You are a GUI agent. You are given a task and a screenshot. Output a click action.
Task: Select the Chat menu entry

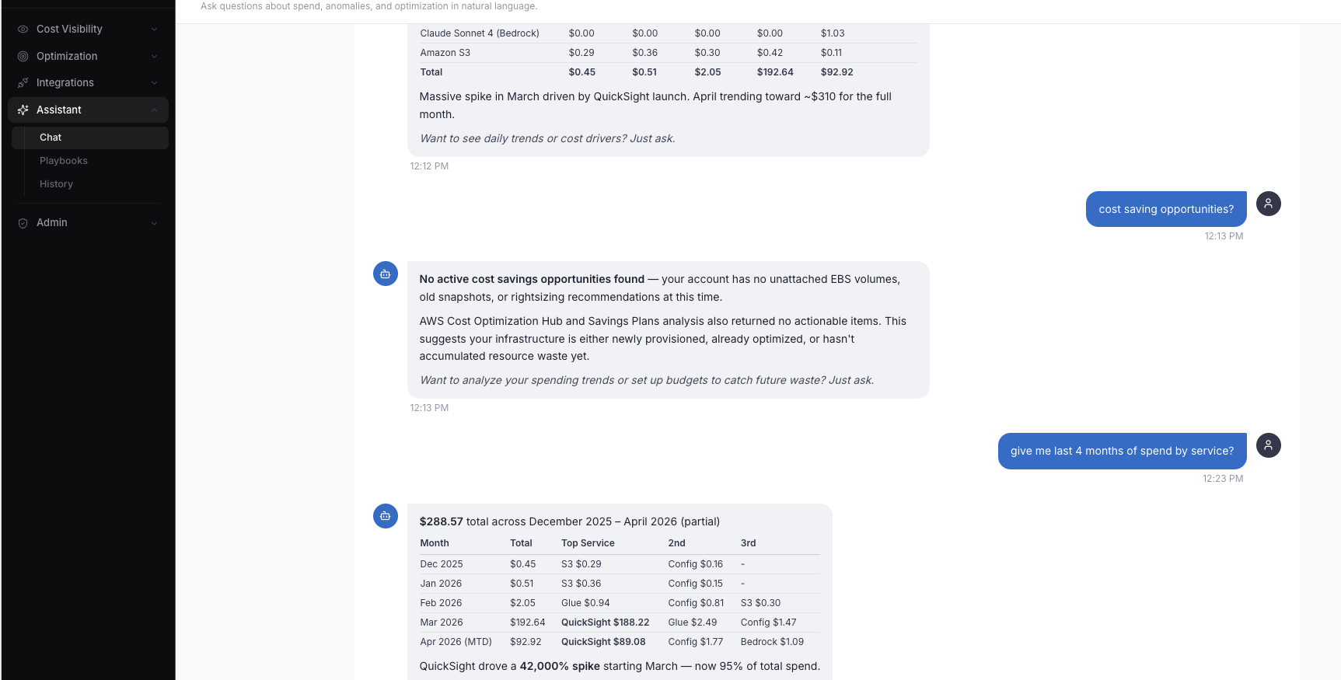(x=50, y=137)
